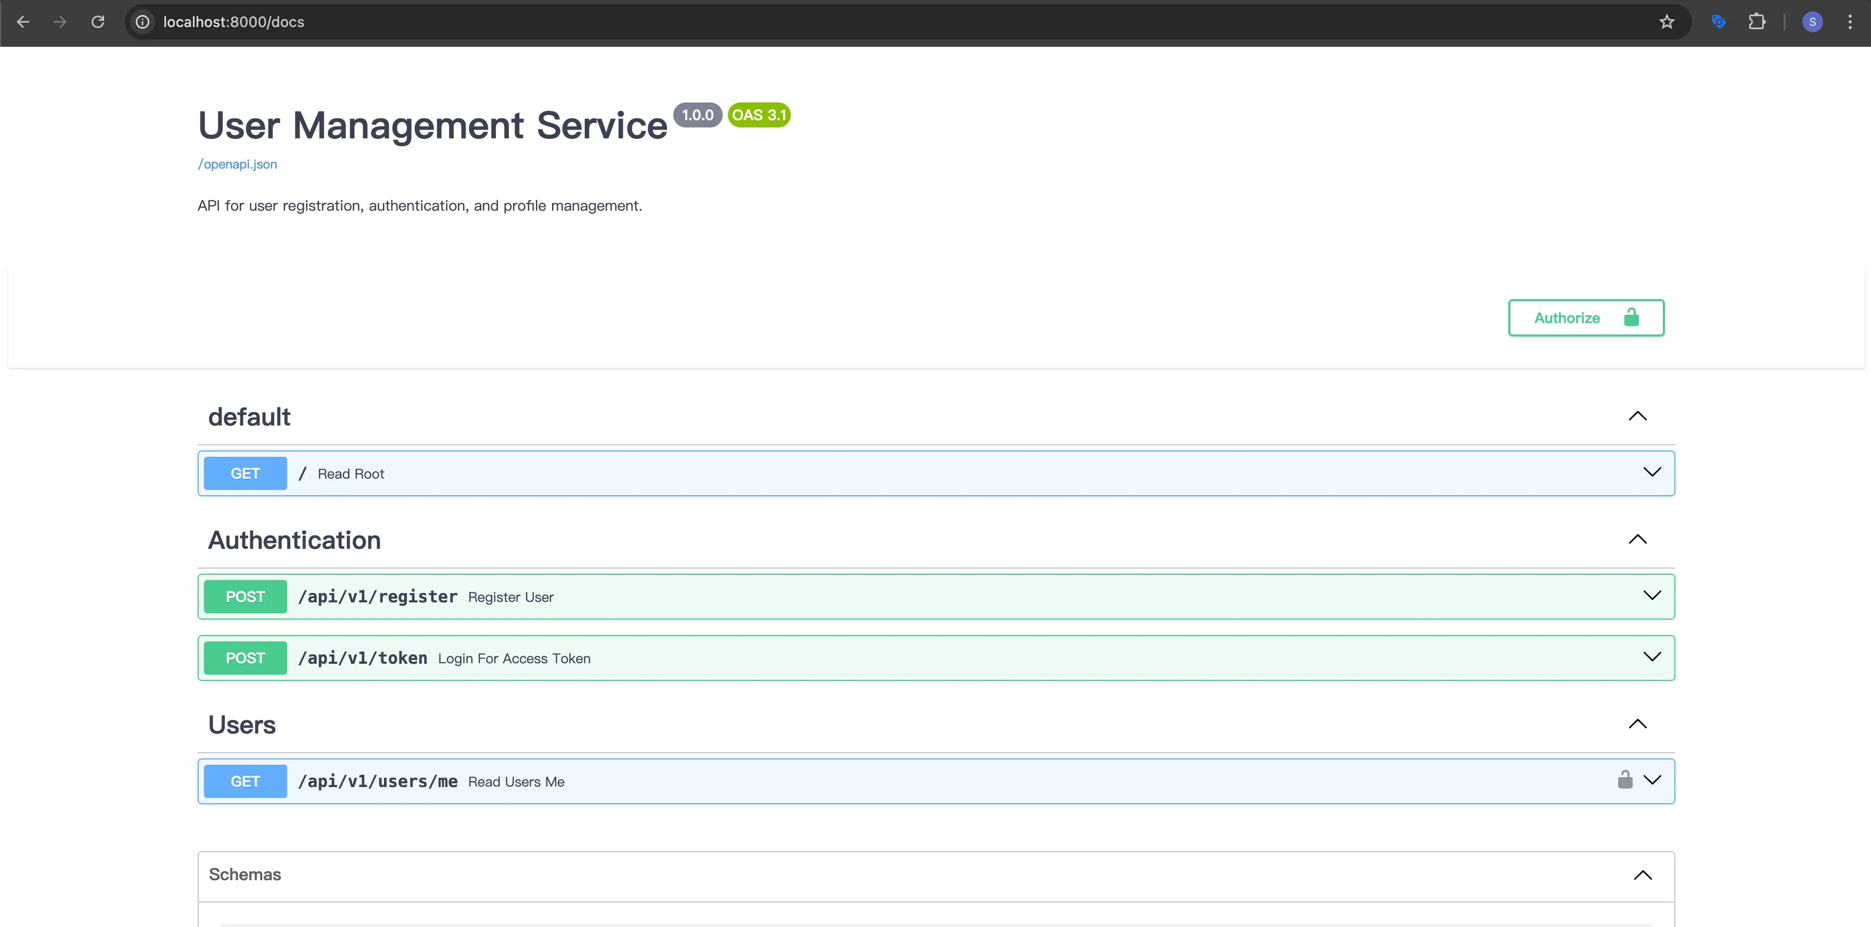Open the Chrome profile avatar
The height and width of the screenshot is (927, 1871).
pos(1812,22)
